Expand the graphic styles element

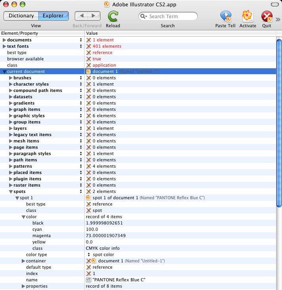click(x=11, y=116)
